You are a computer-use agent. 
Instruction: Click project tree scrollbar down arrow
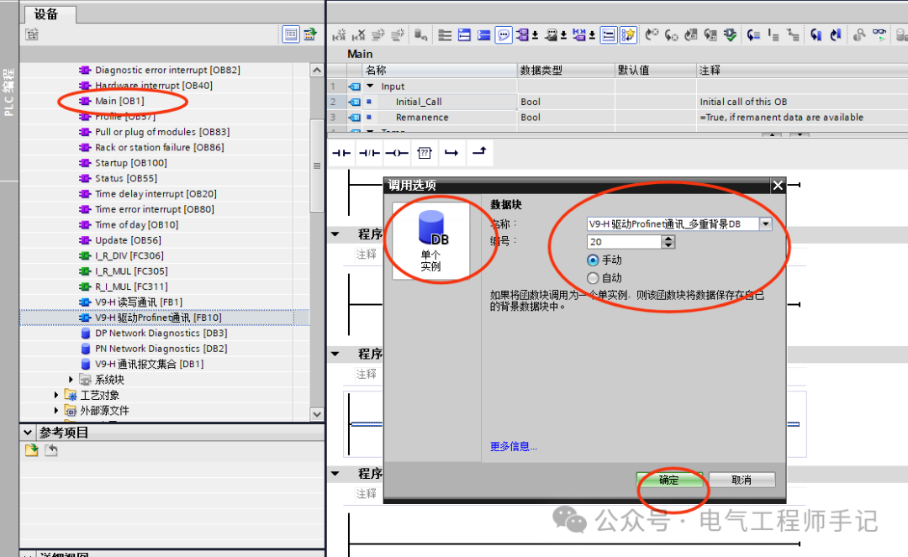click(317, 414)
